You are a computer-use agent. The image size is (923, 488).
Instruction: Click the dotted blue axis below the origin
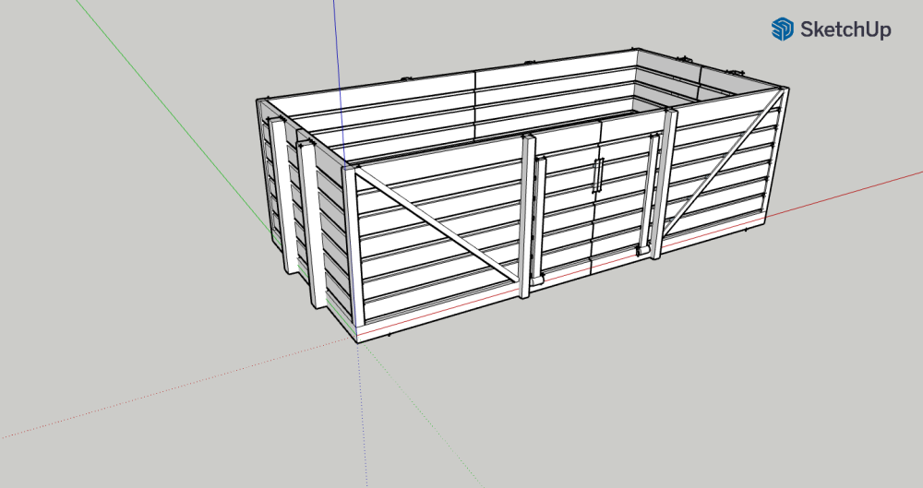tap(364, 424)
